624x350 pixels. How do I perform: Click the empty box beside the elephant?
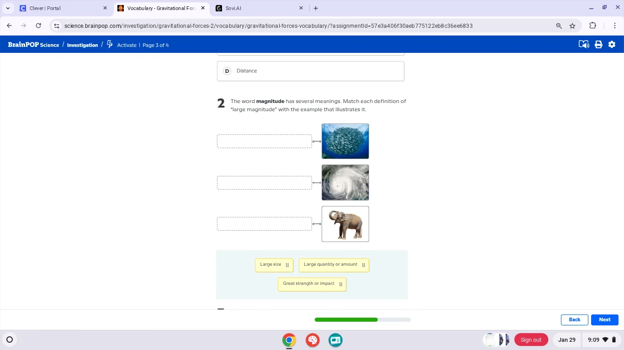click(264, 224)
